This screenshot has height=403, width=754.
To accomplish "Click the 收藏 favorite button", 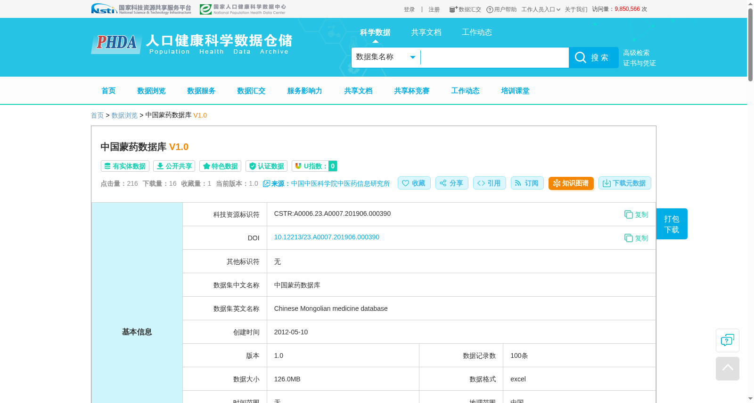I will (x=414, y=183).
